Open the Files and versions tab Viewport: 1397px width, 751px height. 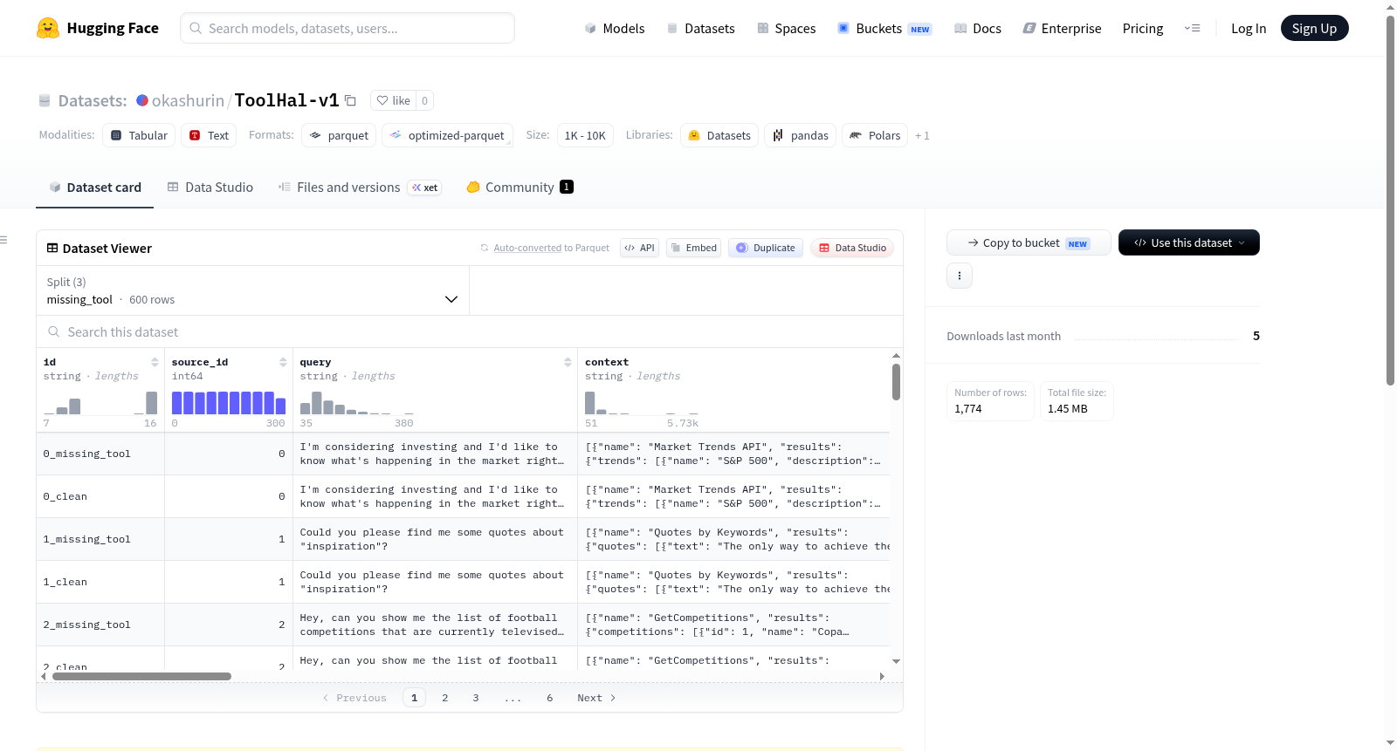(360, 188)
